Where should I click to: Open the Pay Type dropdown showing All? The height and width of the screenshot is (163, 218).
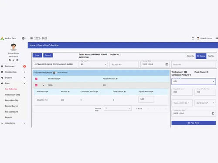tap(93, 64)
